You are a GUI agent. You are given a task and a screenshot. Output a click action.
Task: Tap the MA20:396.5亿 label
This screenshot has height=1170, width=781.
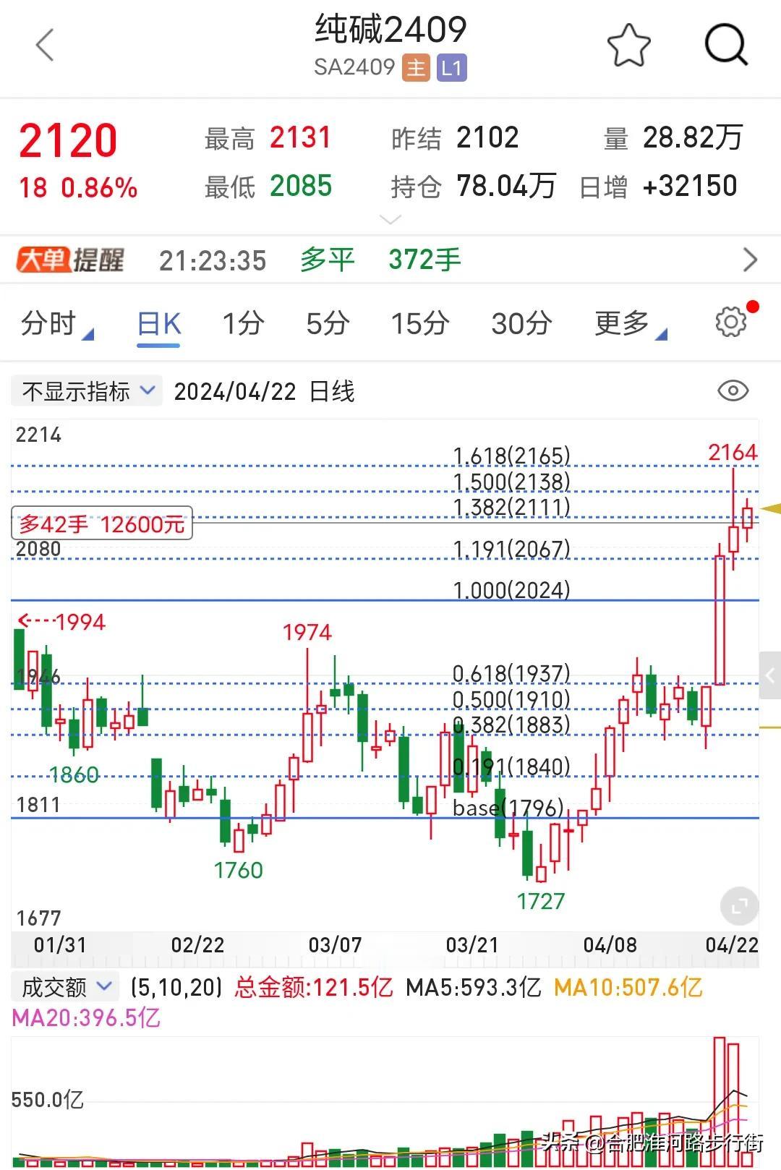click(x=86, y=1018)
